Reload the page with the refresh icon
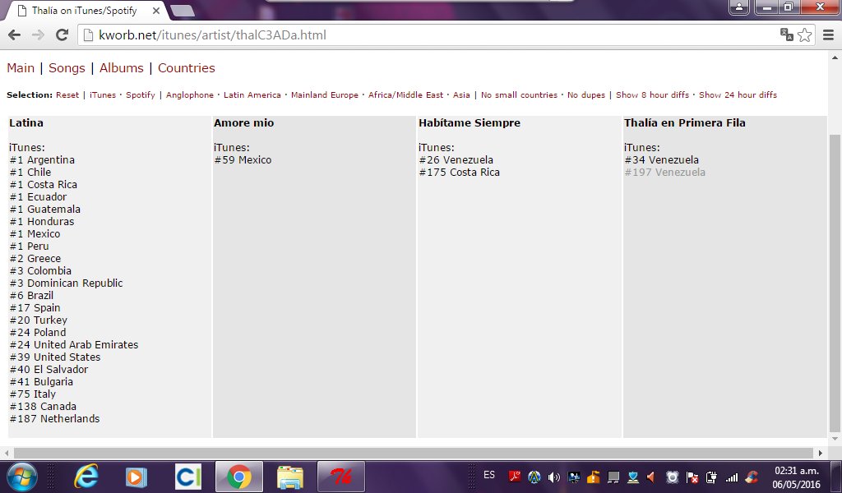The image size is (842, 493). pos(62,35)
